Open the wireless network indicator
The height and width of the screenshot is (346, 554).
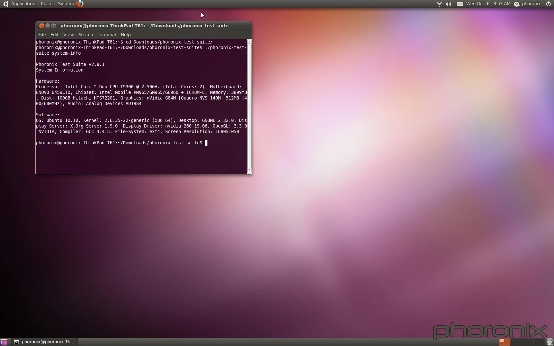439,4
